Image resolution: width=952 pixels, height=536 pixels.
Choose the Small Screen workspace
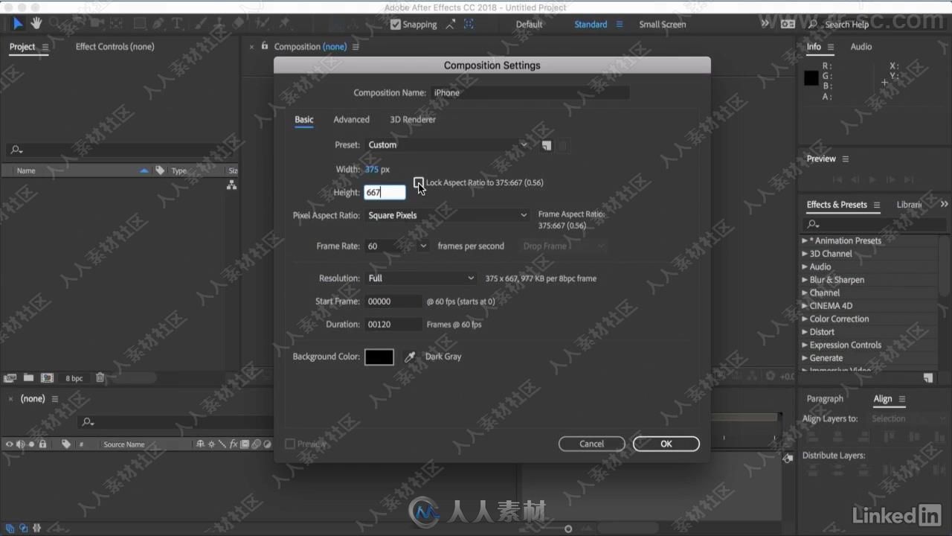(x=663, y=25)
